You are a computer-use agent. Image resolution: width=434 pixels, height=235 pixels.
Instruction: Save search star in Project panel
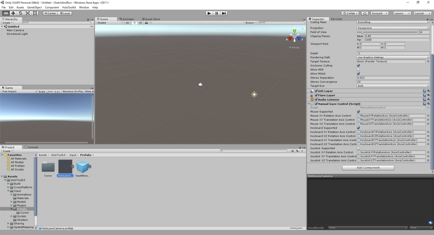[x=302, y=151]
